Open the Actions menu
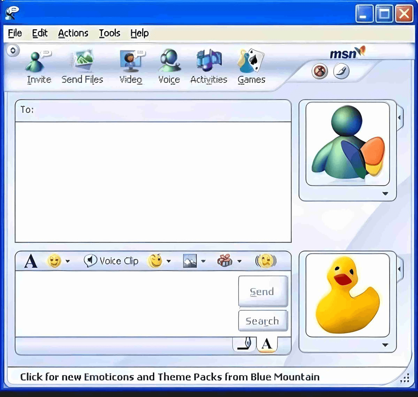The height and width of the screenshot is (397, 418). tap(73, 33)
